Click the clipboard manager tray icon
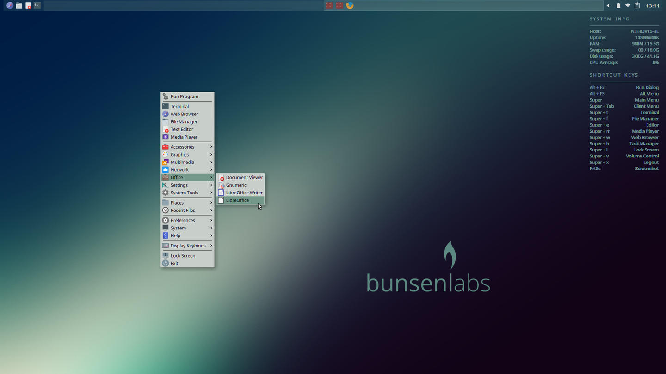Image resolution: width=666 pixels, height=374 pixels. pos(637,6)
